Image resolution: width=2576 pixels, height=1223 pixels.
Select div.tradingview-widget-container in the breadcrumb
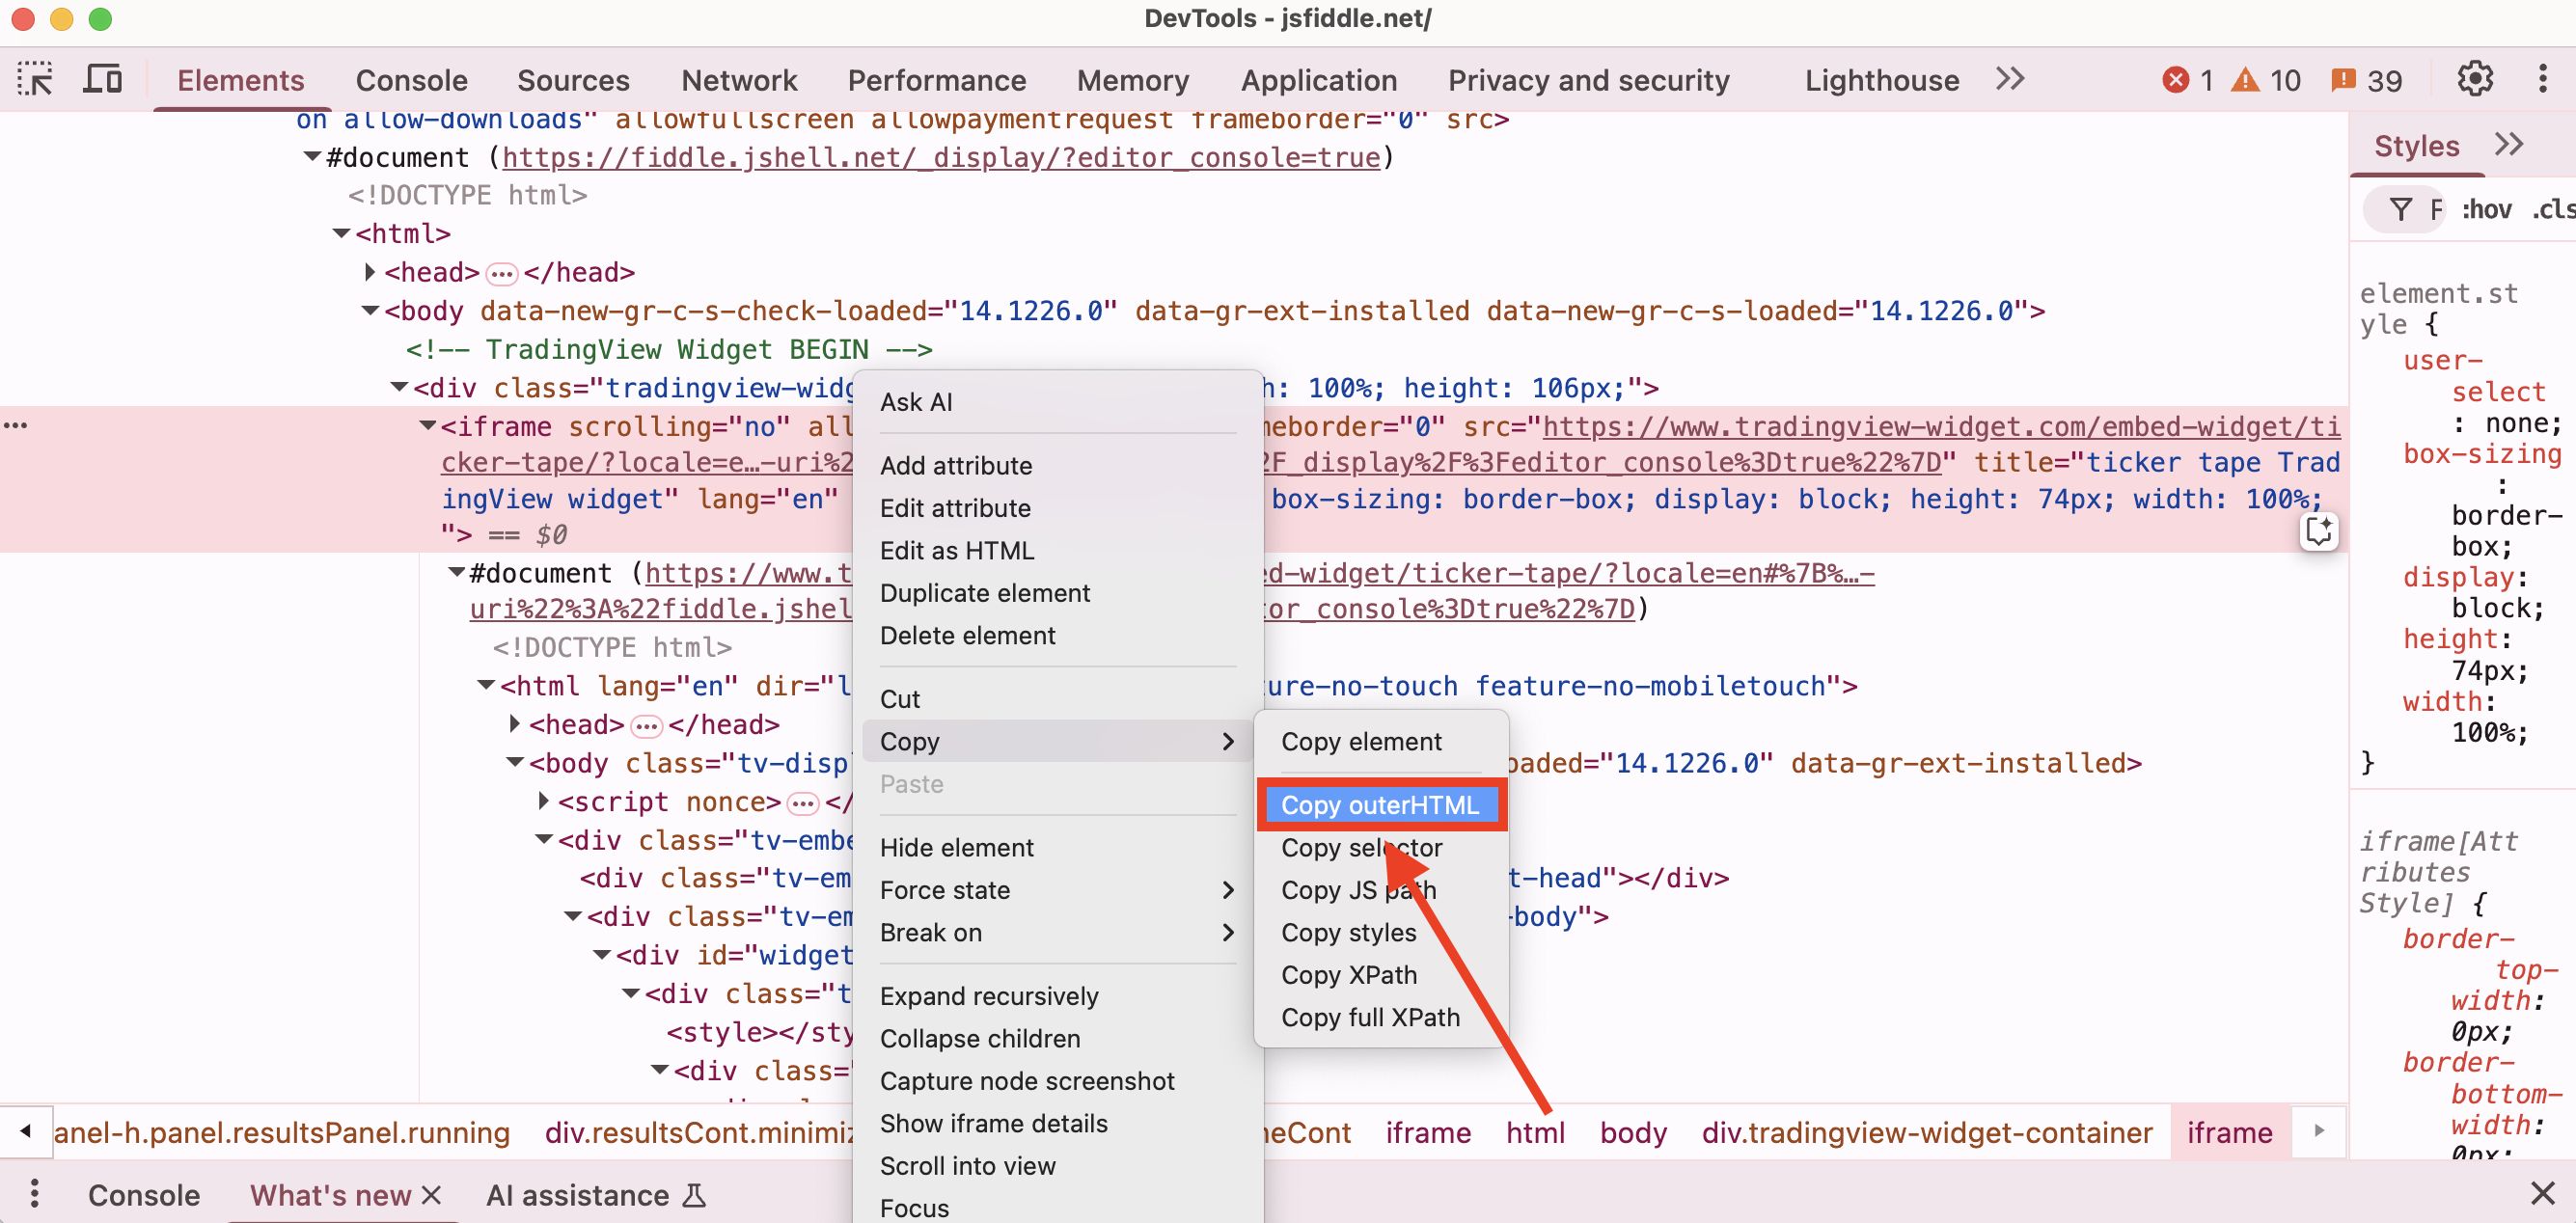1926,1133
